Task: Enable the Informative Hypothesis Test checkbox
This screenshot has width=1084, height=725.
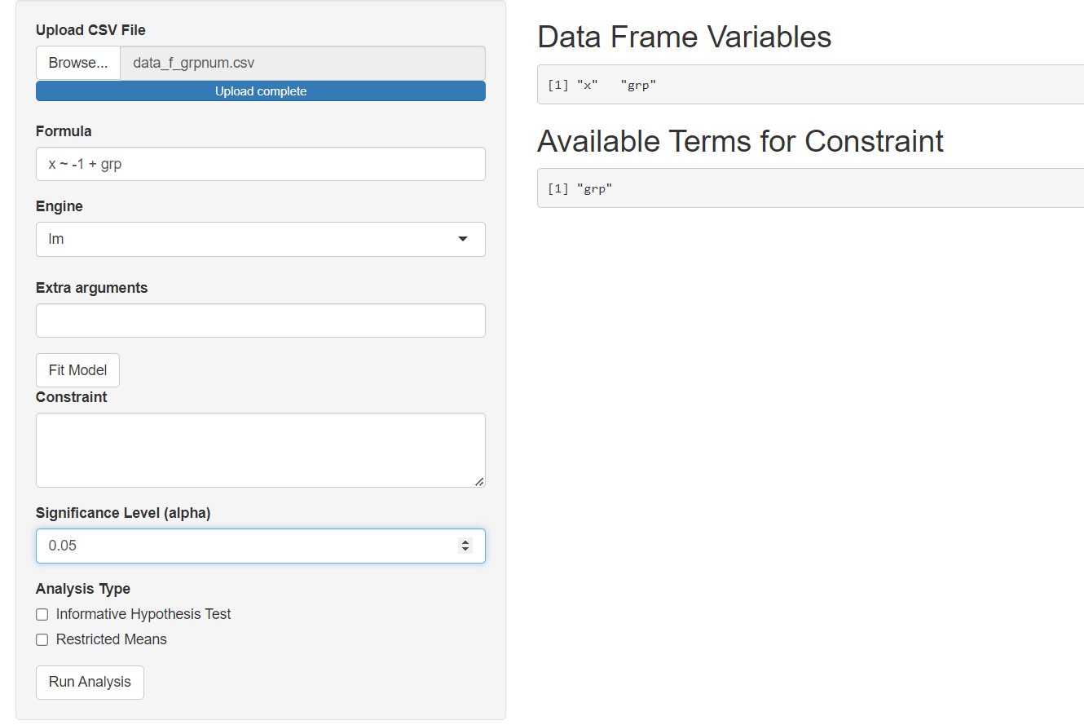Action: click(x=42, y=615)
